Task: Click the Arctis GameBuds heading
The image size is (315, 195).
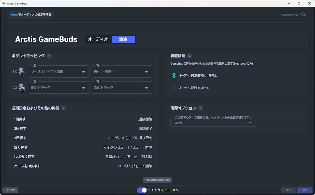Action: pos(46,39)
